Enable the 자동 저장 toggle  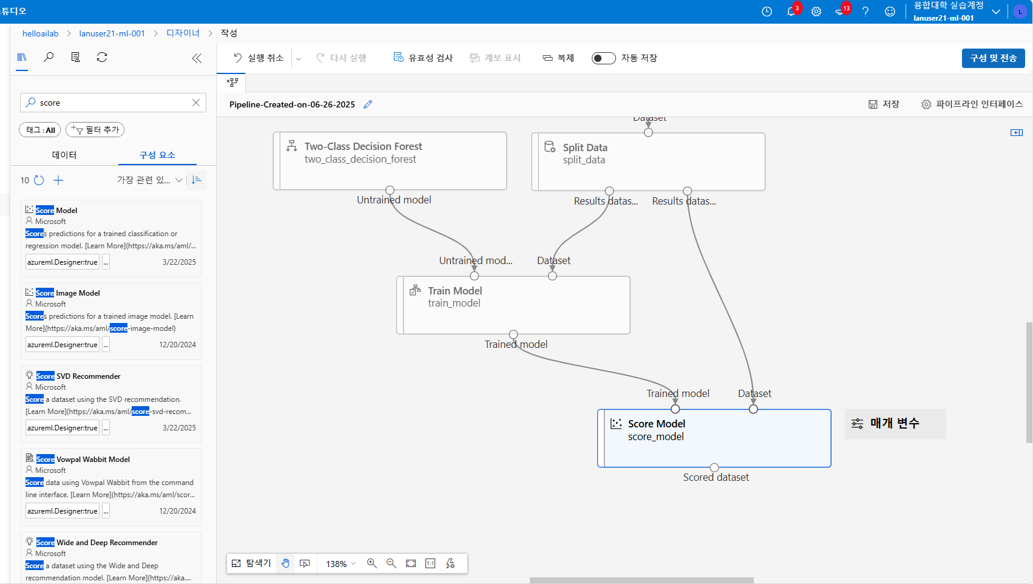tap(603, 58)
